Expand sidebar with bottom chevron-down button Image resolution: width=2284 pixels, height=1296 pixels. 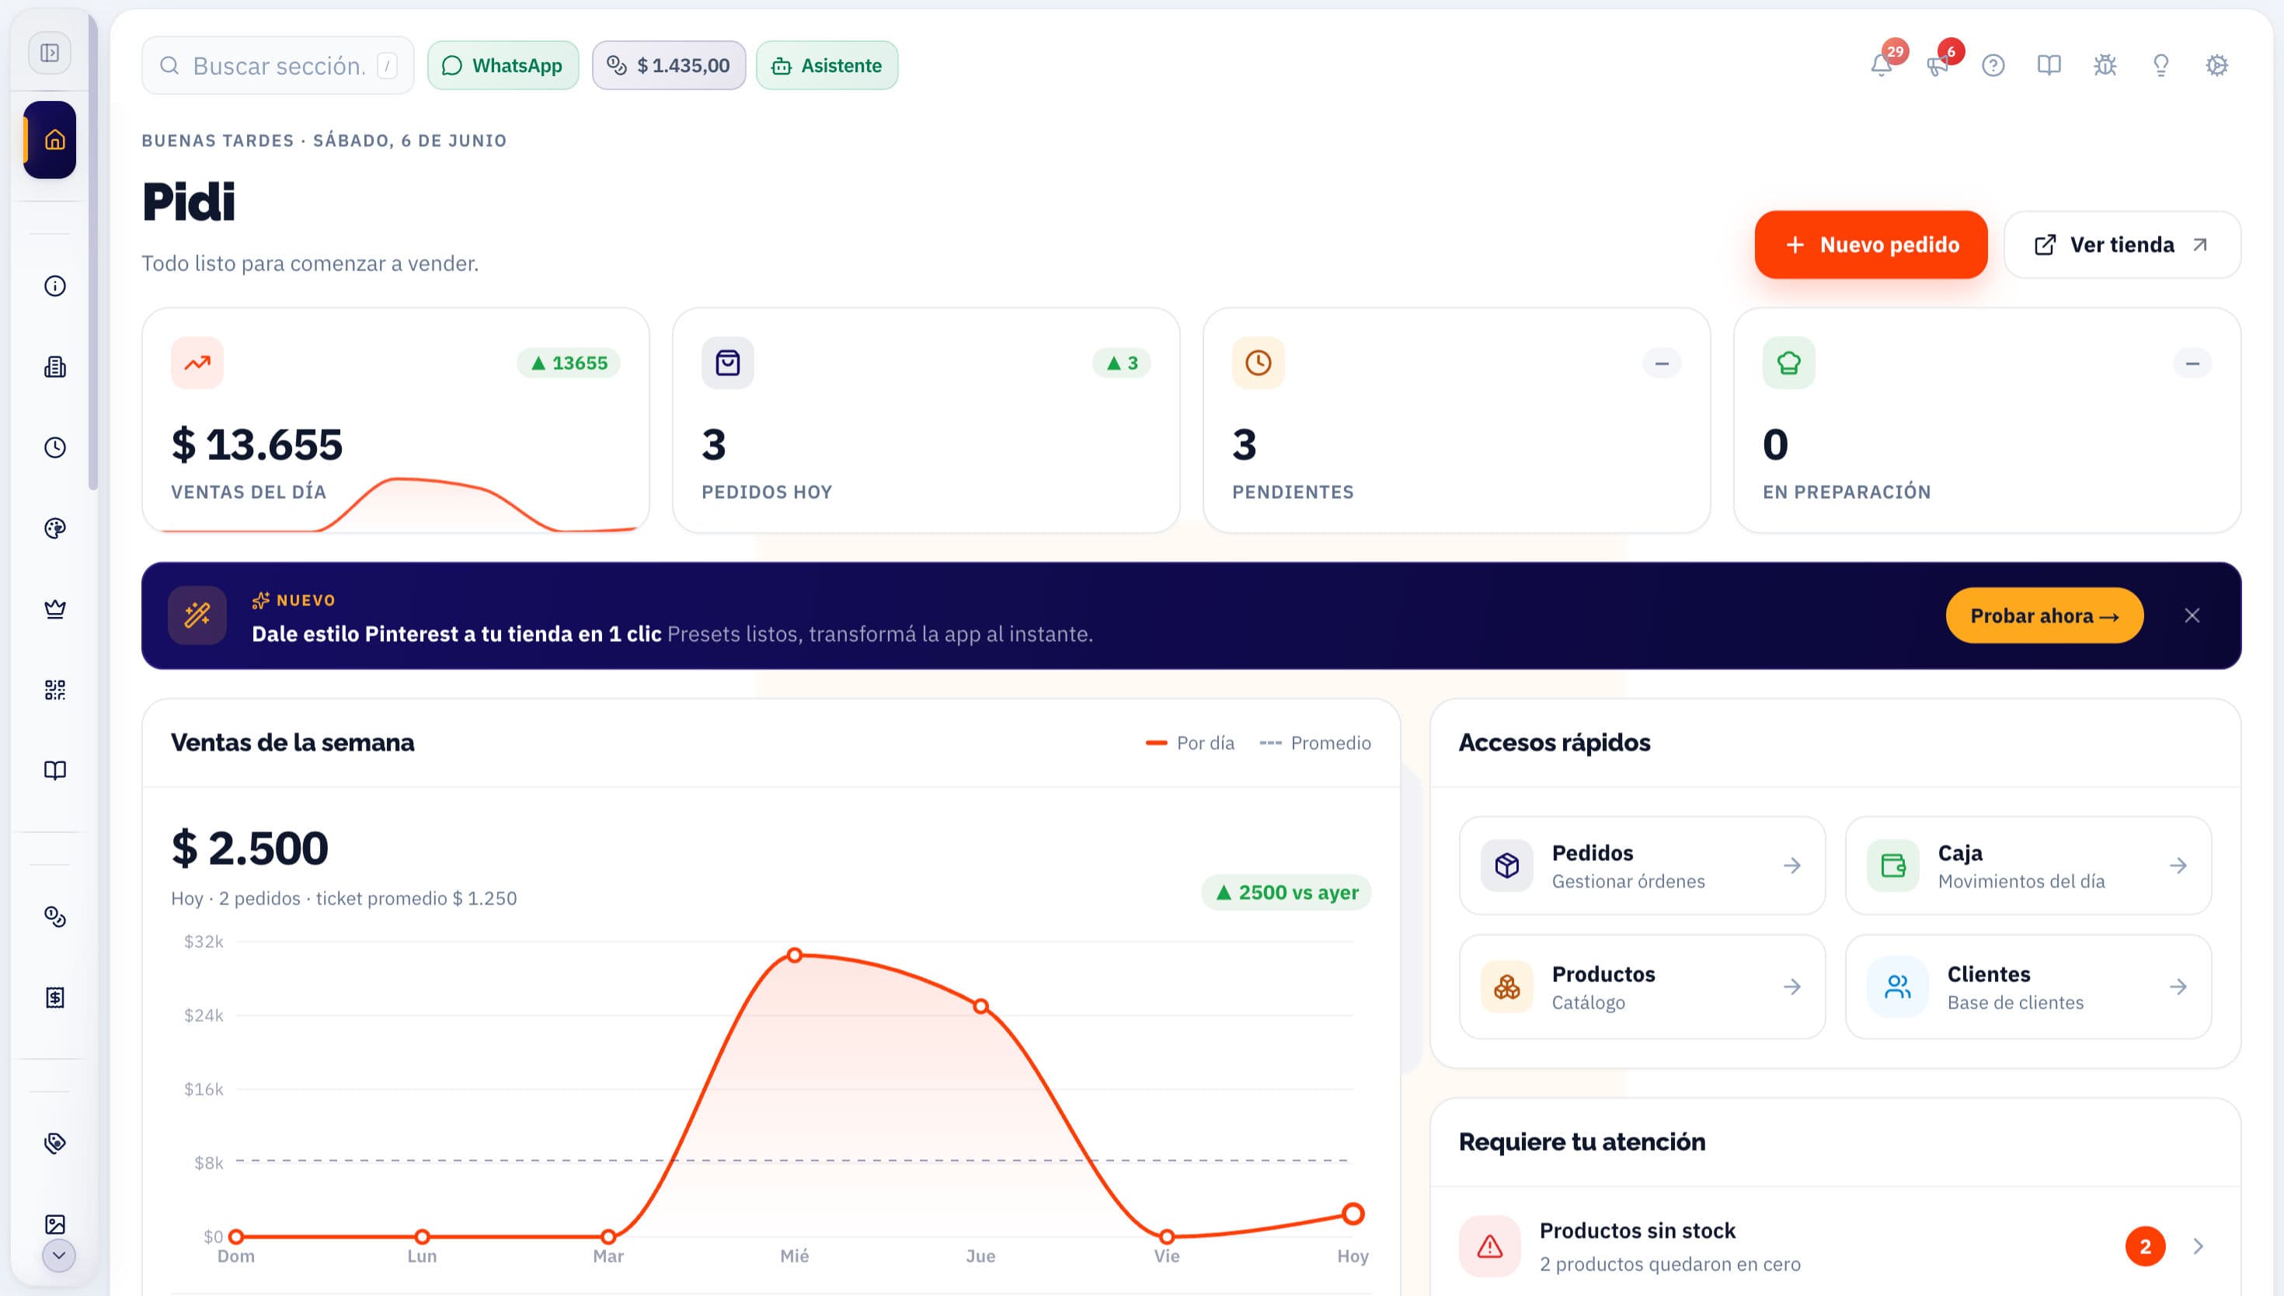click(59, 1256)
